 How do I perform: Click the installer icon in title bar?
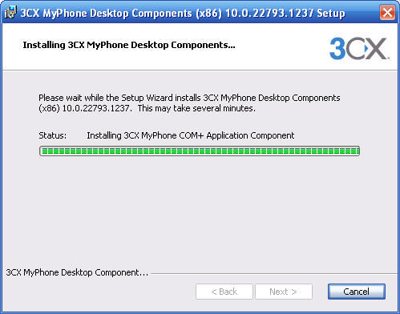tap(10, 12)
